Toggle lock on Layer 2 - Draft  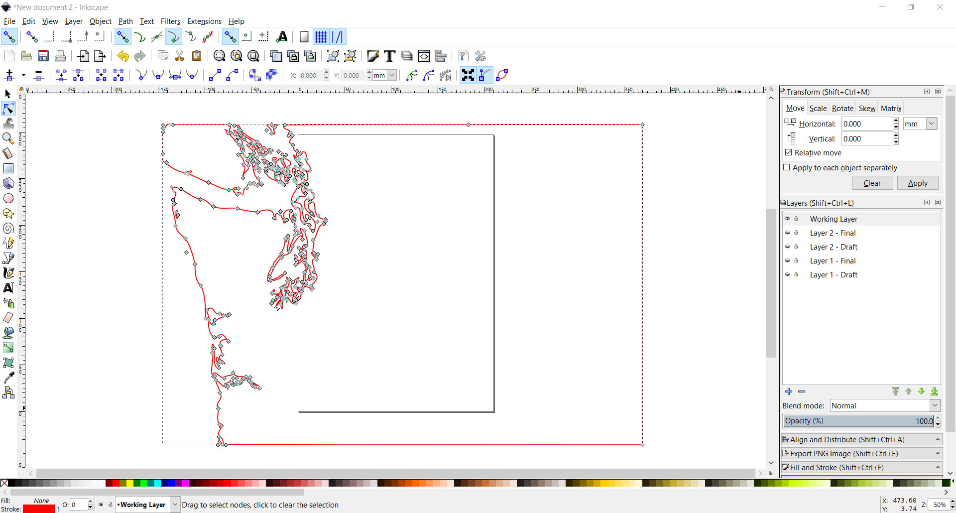coord(796,247)
